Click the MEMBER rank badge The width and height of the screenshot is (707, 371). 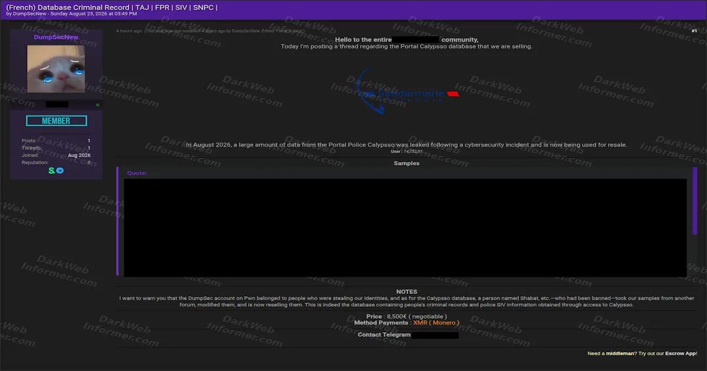tap(56, 121)
